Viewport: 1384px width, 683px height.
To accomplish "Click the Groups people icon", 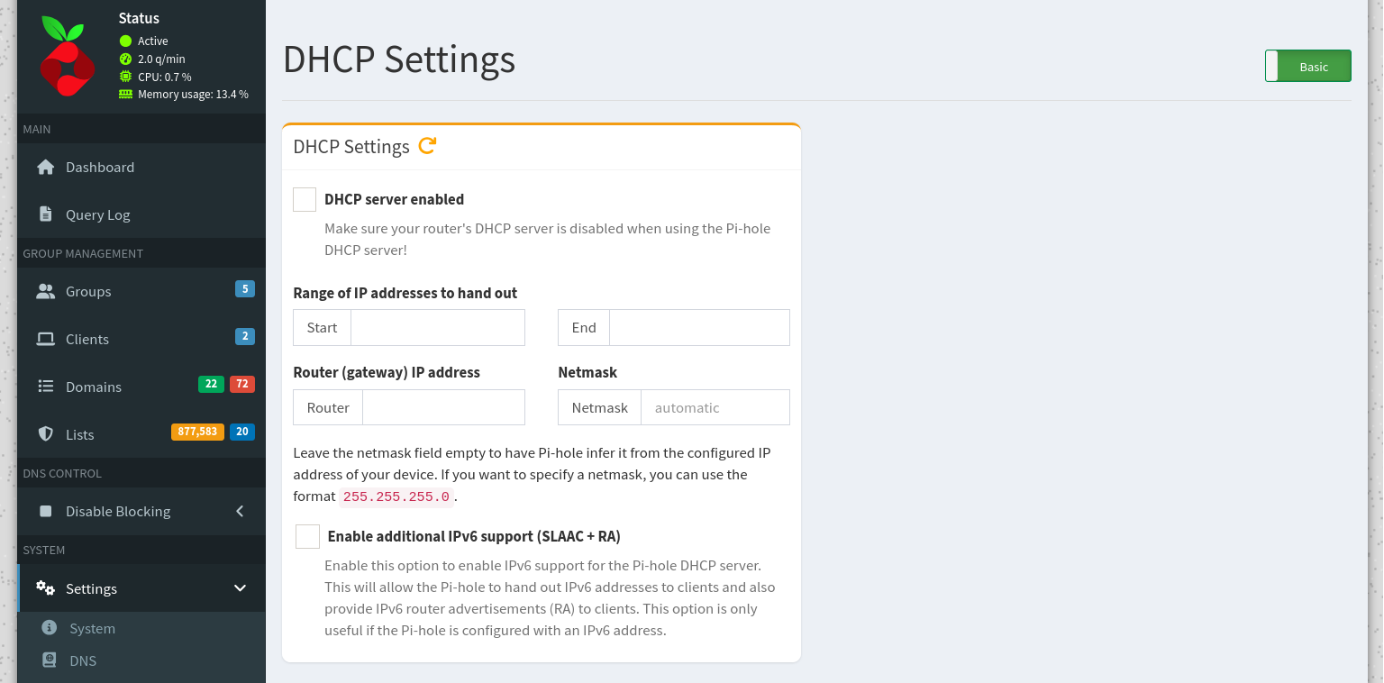I will point(45,292).
